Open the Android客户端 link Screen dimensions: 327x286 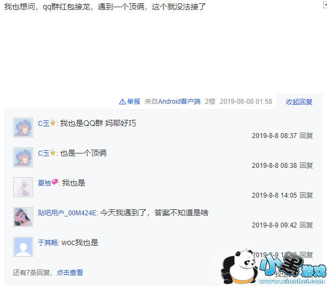click(x=179, y=102)
